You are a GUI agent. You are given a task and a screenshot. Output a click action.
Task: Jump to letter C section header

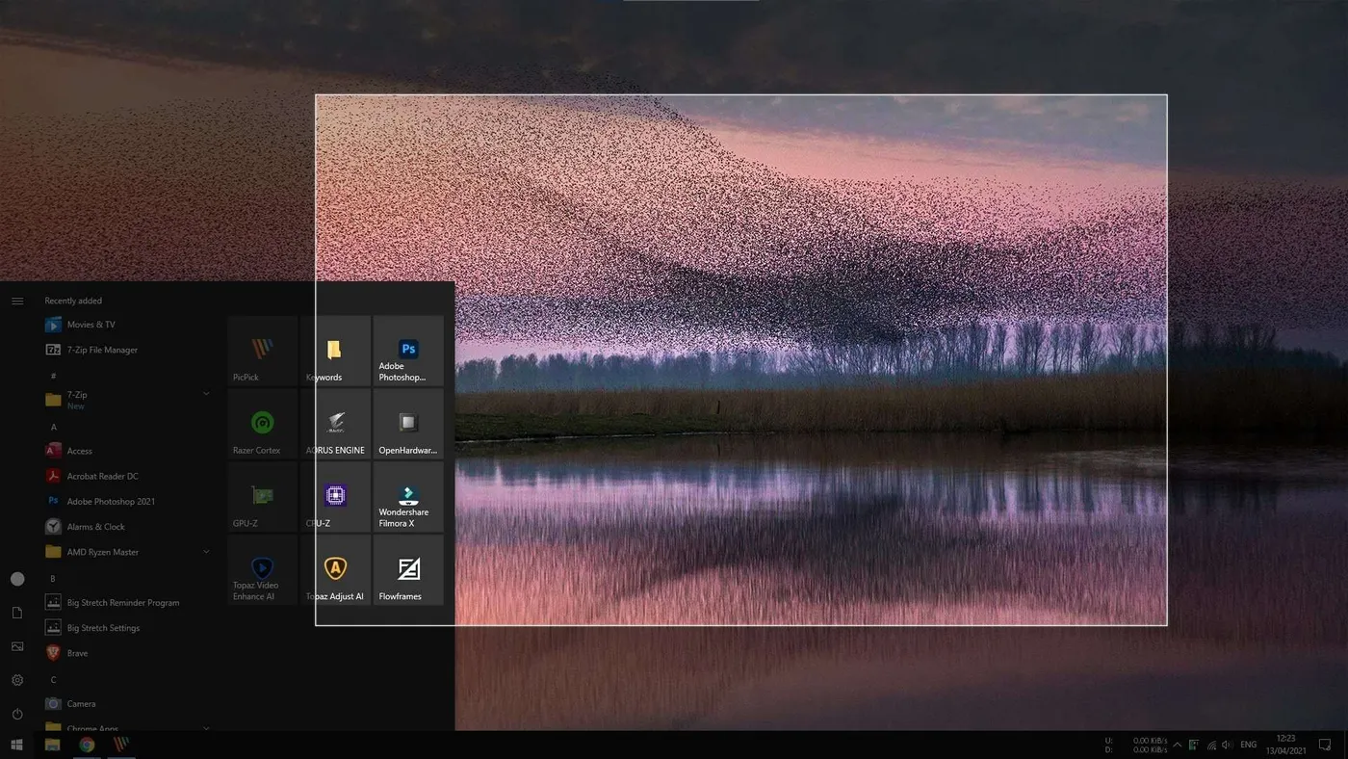click(53, 680)
